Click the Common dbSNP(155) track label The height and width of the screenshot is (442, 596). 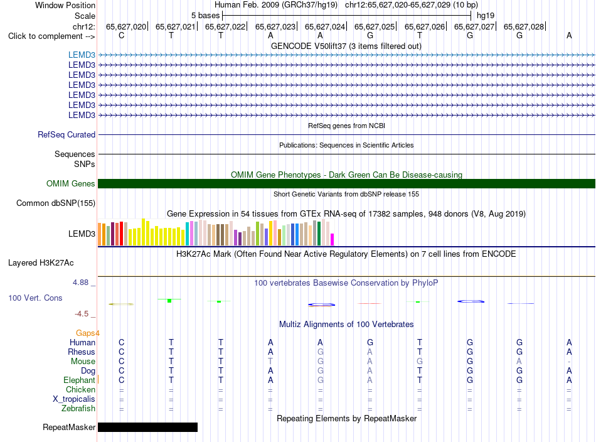click(x=56, y=203)
